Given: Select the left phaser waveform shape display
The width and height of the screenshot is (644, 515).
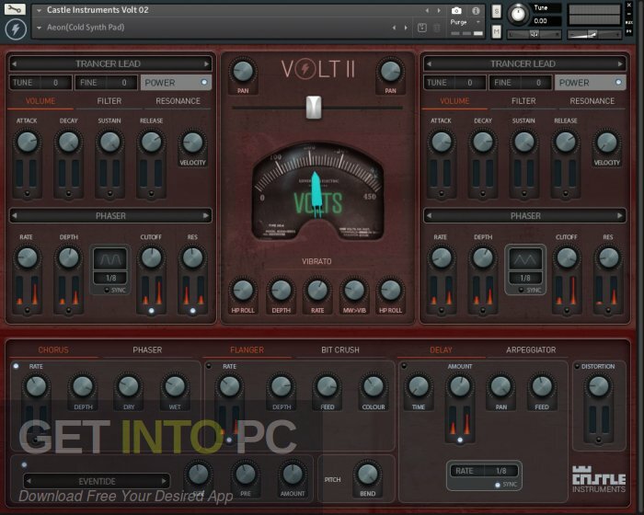Looking at the screenshot, I should coord(110,259).
